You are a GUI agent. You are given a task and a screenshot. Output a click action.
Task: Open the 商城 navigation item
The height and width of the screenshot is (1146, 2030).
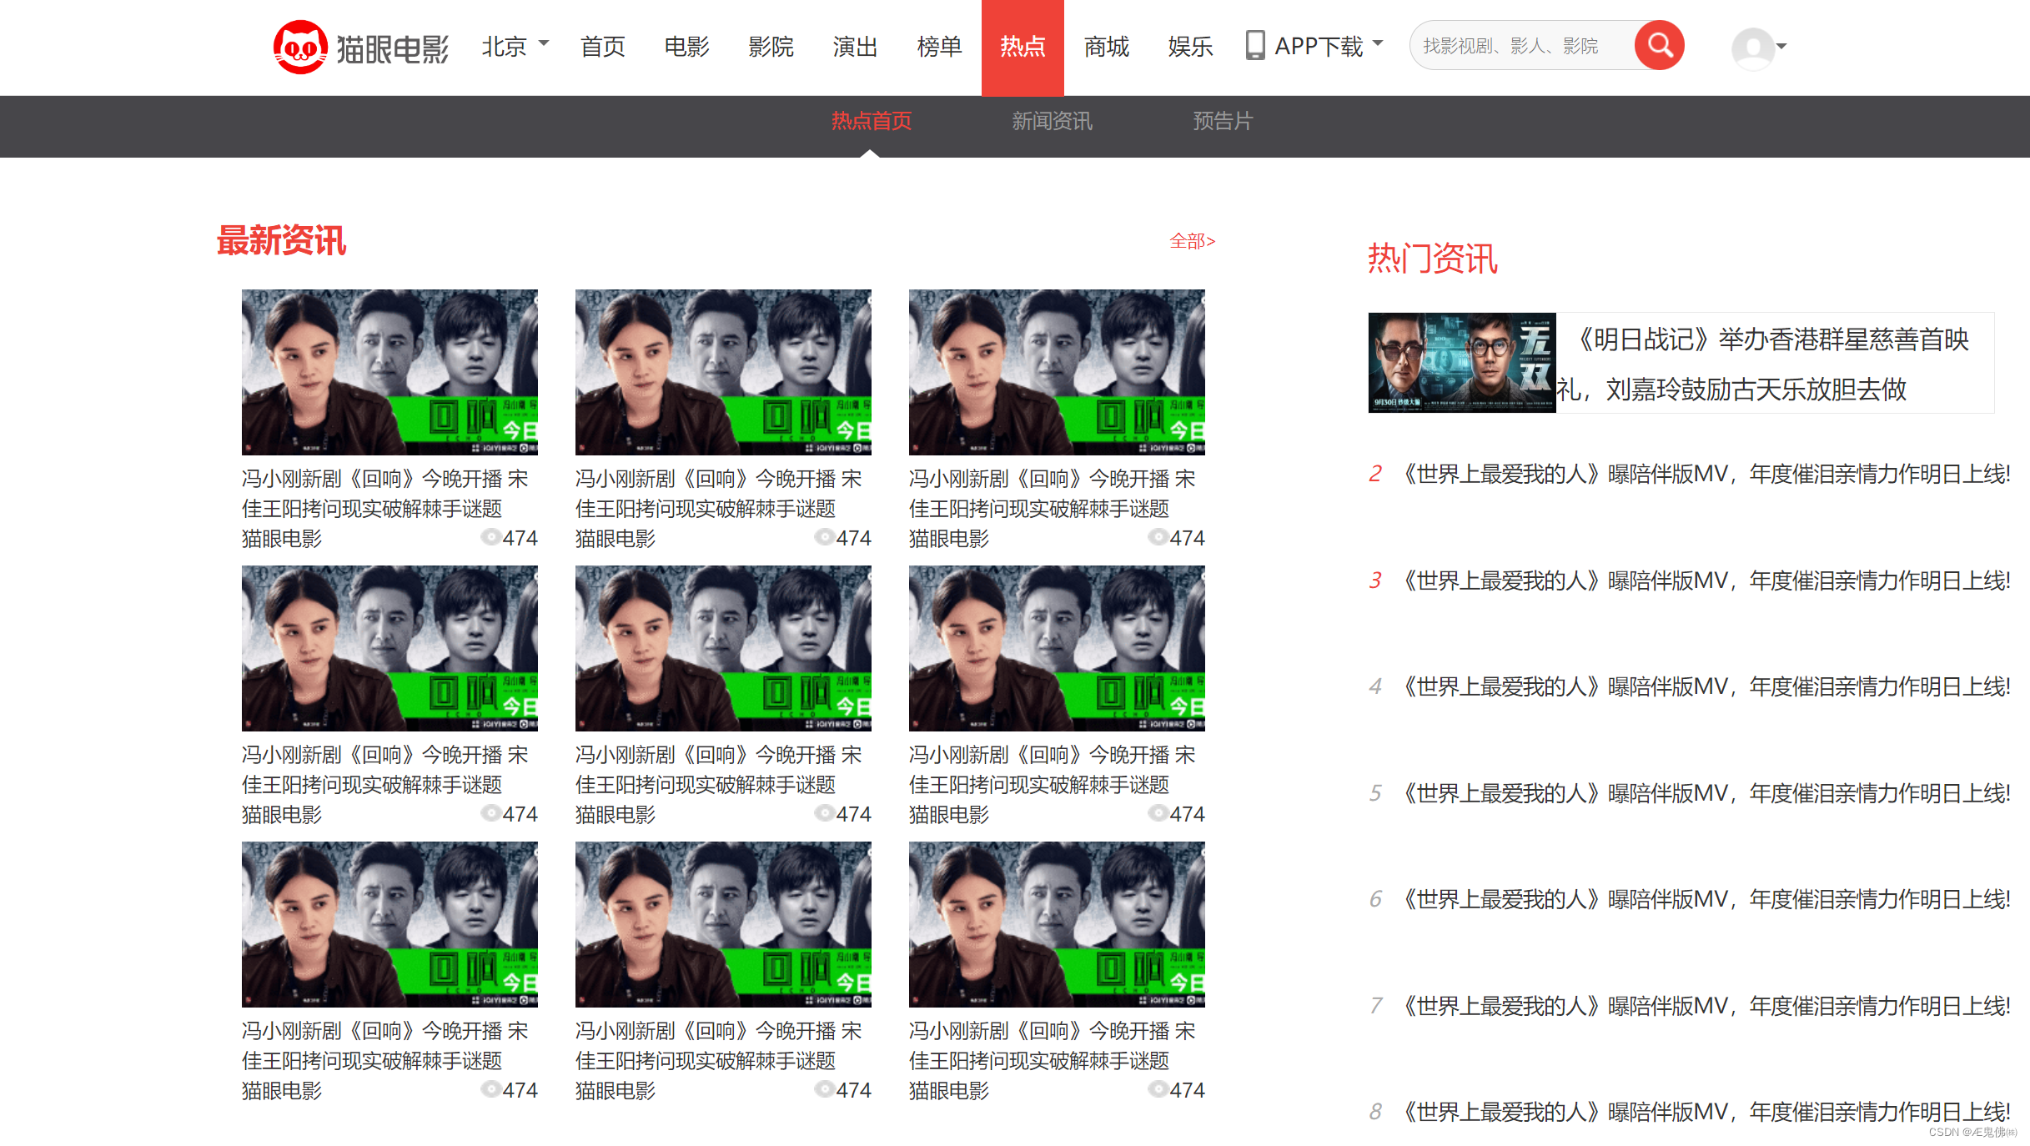1105,46
